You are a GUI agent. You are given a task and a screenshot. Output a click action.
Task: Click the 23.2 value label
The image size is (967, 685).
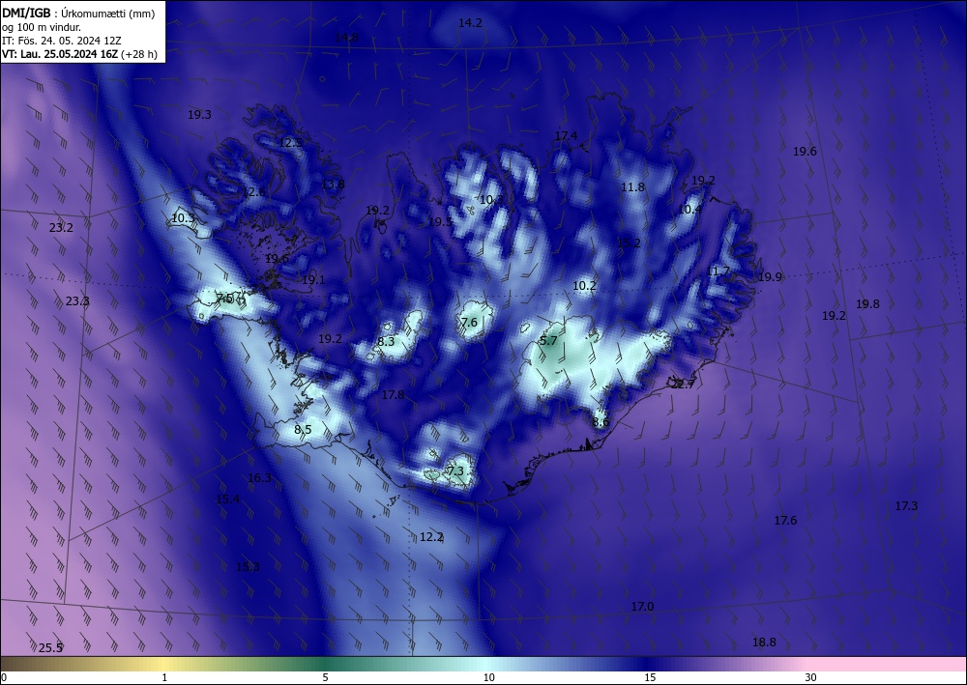pos(61,228)
